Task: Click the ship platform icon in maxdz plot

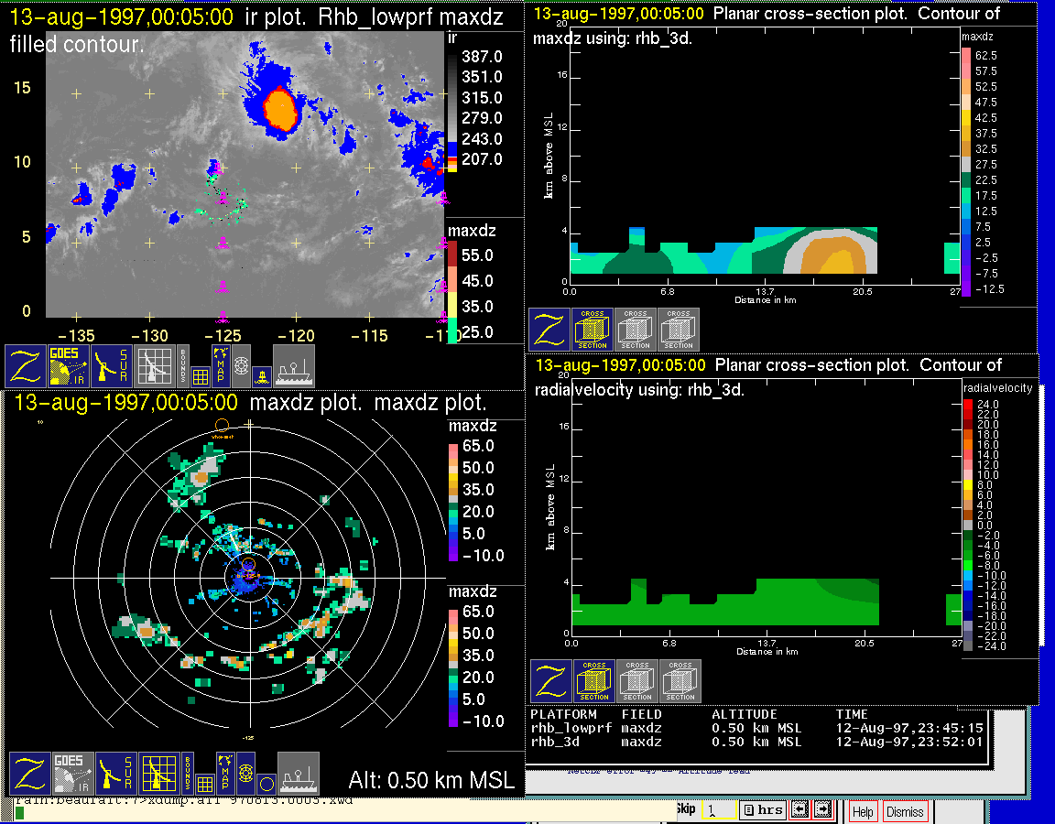Action: 299,774
